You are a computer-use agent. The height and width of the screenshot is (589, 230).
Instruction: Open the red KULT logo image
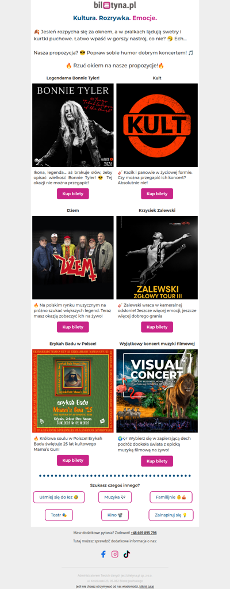coord(157,125)
